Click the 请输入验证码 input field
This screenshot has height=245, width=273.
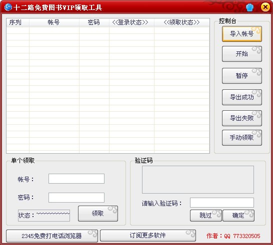[222, 203]
